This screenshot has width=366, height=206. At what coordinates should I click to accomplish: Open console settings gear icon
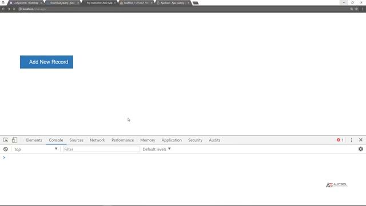click(361, 149)
